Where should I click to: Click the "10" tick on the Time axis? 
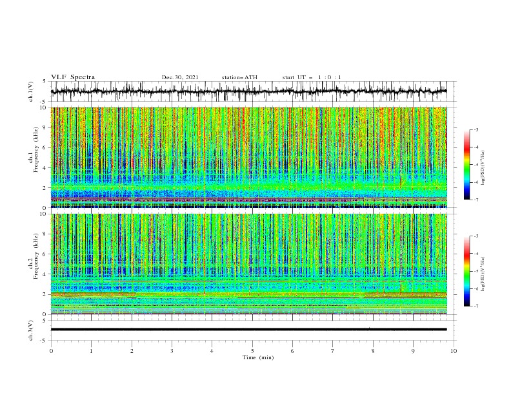pos(454,351)
